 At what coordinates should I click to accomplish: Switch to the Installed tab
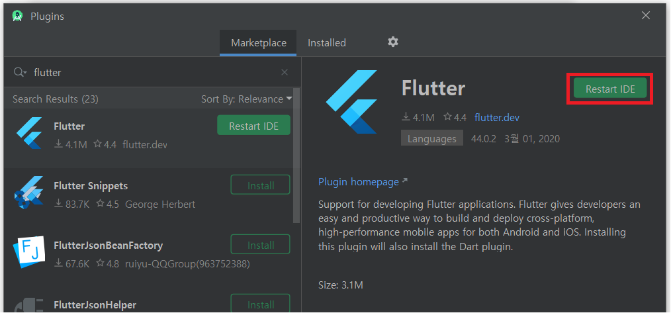tap(327, 43)
